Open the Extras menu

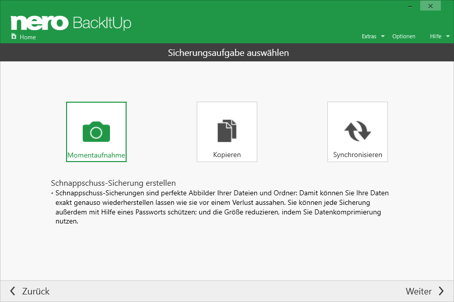pos(369,36)
